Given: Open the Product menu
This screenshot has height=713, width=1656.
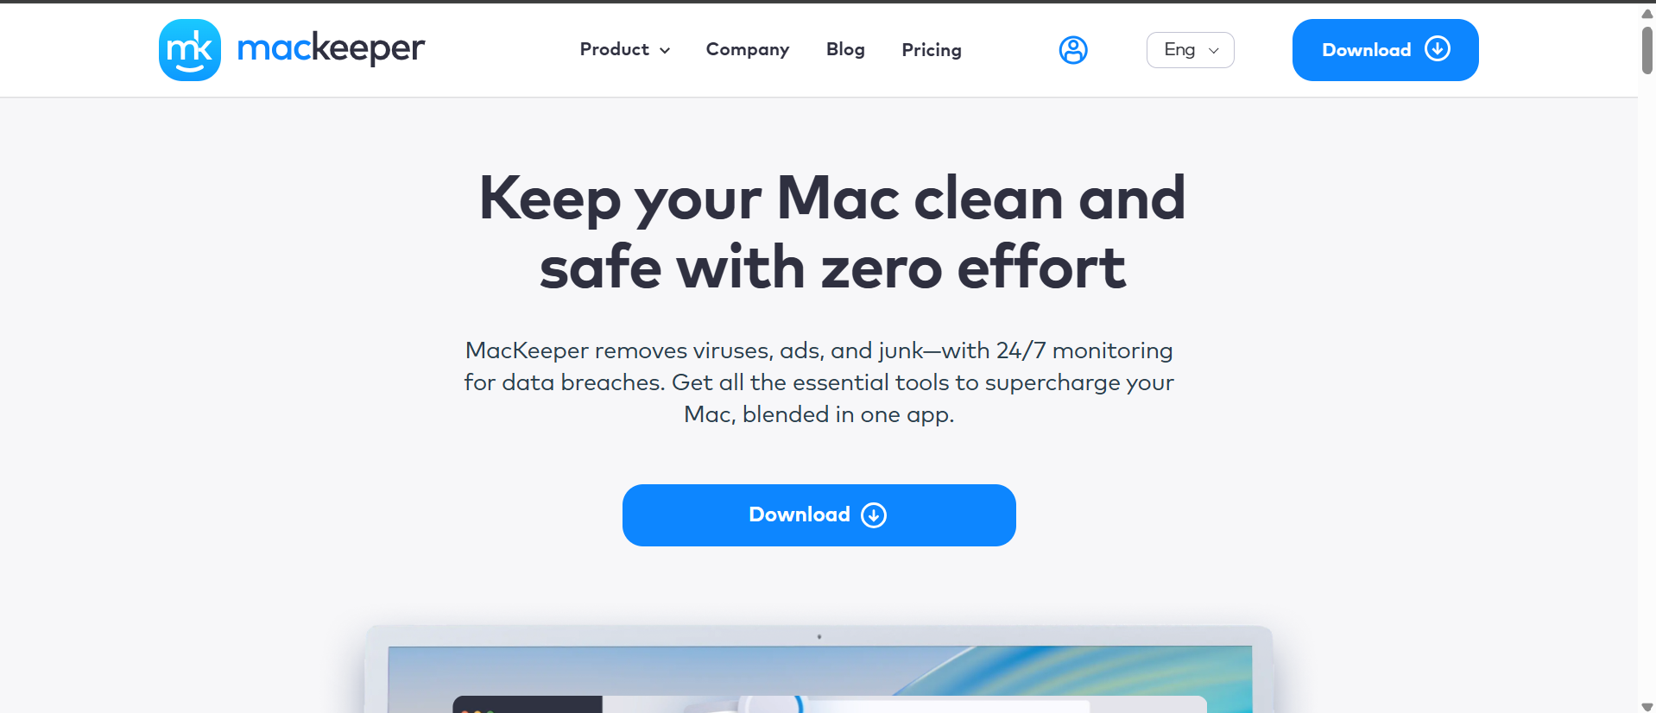Looking at the screenshot, I should (614, 50).
